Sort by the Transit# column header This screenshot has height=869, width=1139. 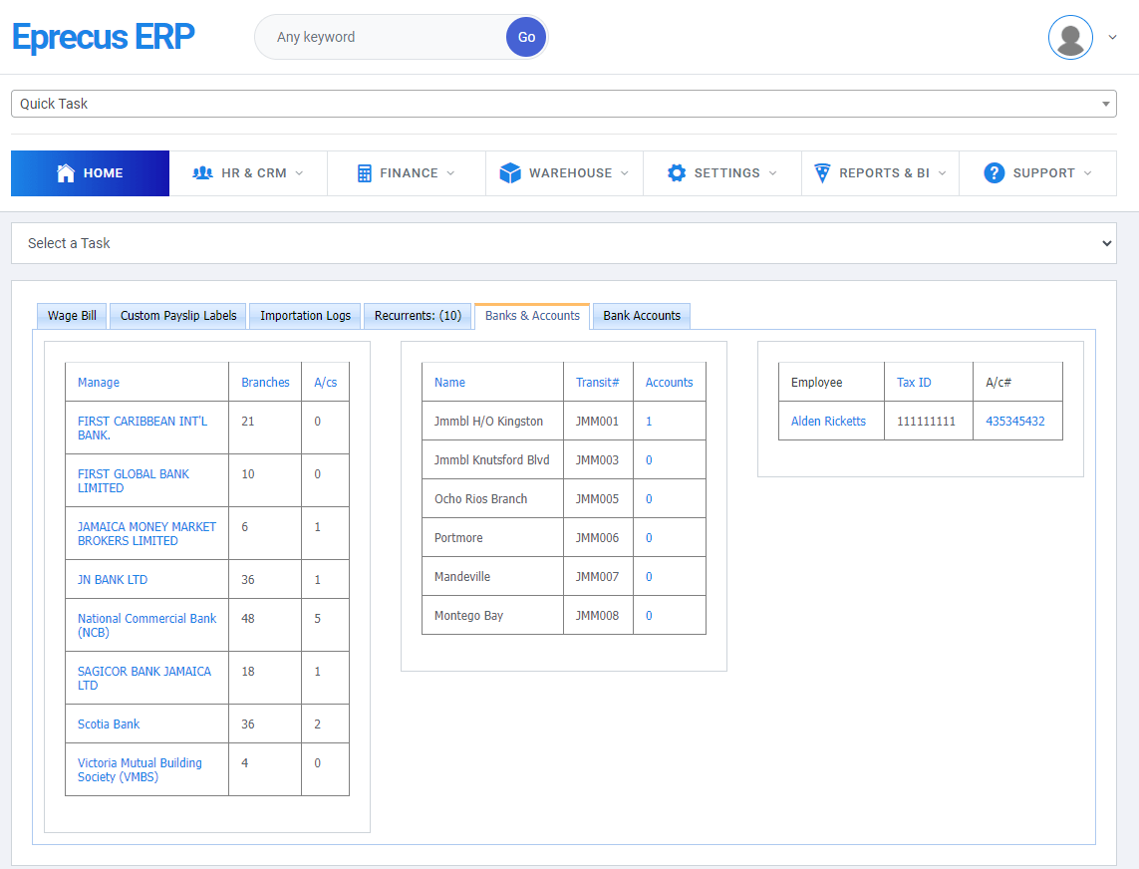pyautogui.click(x=597, y=383)
